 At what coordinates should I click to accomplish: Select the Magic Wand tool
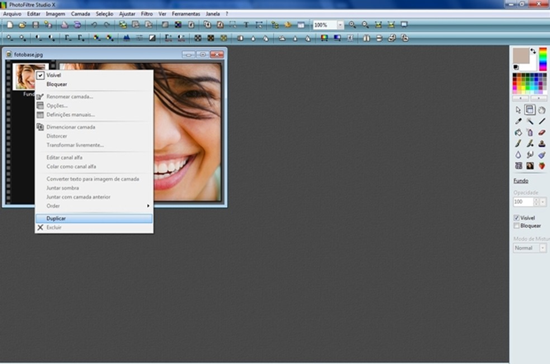(x=530, y=121)
